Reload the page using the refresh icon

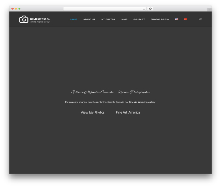(144, 8)
